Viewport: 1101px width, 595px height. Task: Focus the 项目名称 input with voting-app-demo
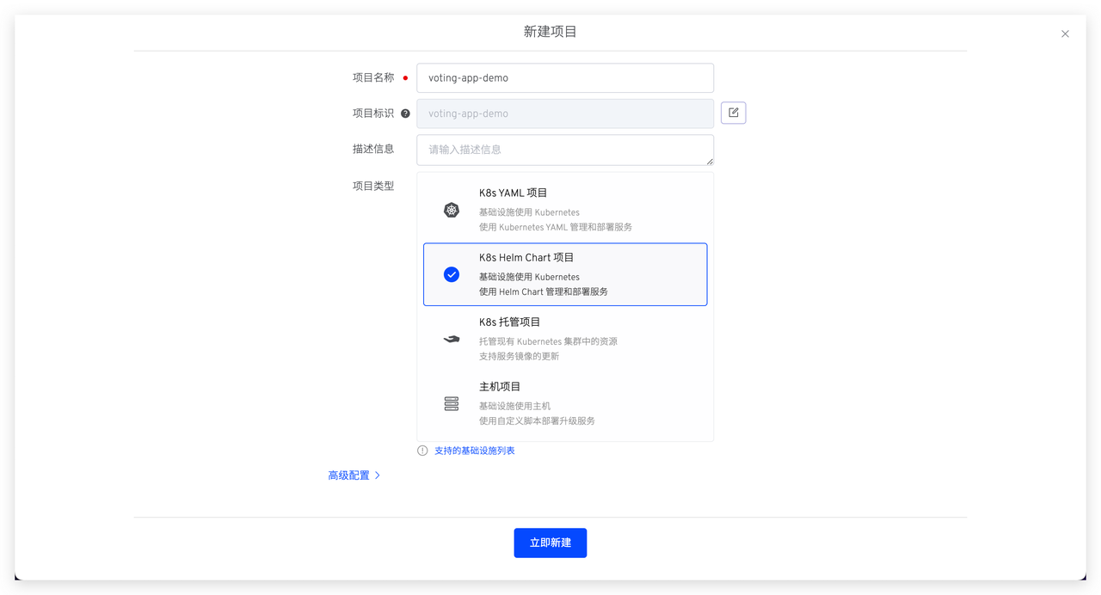coord(564,77)
